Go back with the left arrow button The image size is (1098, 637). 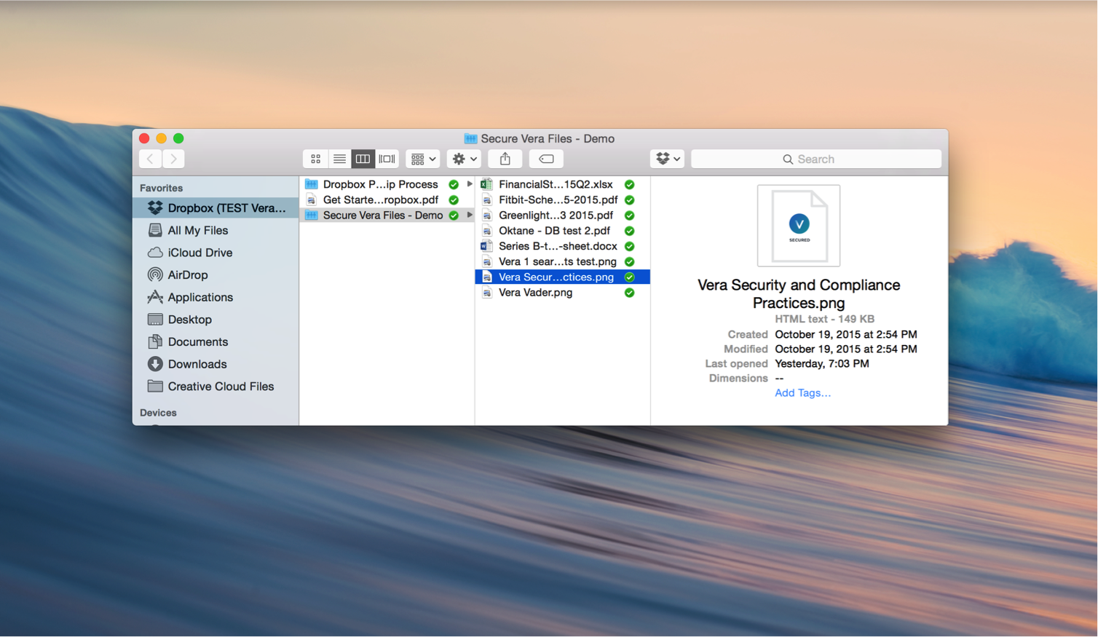(151, 159)
